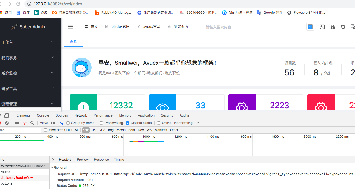The height and width of the screenshot is (189, 355).
Task: Open the 首页 top navigation item
Action: point(91,27)
